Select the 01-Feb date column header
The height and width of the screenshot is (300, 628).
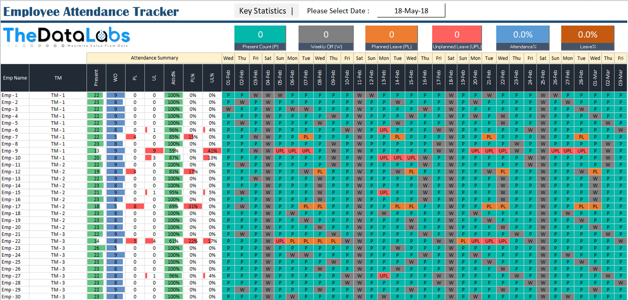228,78
